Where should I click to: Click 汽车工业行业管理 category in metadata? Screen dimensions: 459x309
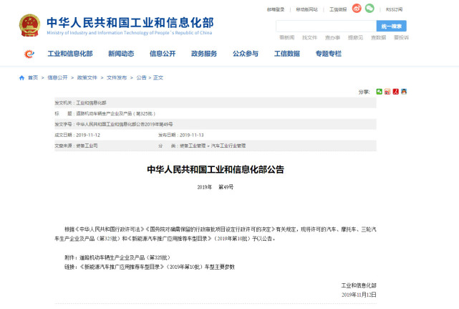pyautogui.click(x=228, y=146)
